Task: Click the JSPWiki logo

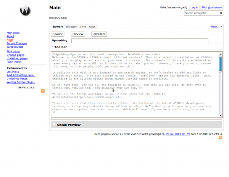Action: pyautogui.click(x=25, y=10)
